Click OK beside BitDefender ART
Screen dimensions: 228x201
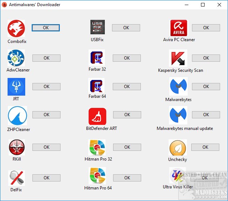pyautogui.click(x=127, y=115)
